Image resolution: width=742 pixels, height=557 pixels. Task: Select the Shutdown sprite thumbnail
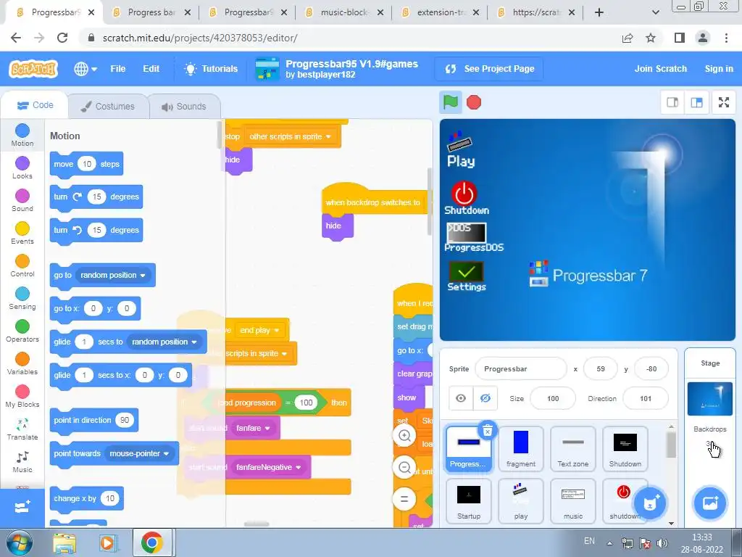coord(625,448)
